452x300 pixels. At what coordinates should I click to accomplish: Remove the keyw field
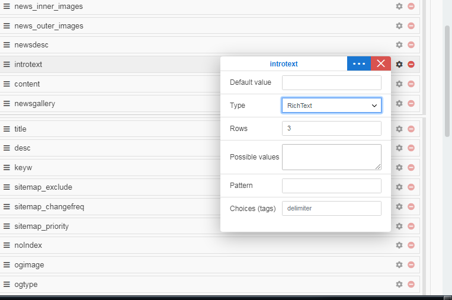411,167
